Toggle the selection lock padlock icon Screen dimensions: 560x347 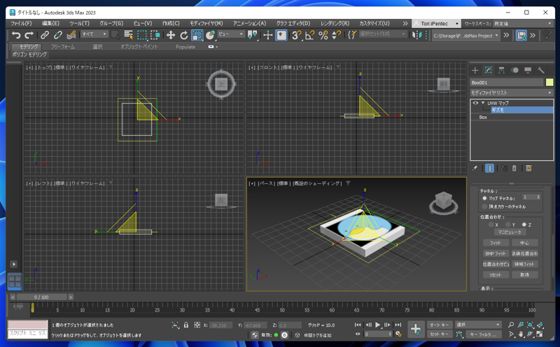(x=185, y=325)
